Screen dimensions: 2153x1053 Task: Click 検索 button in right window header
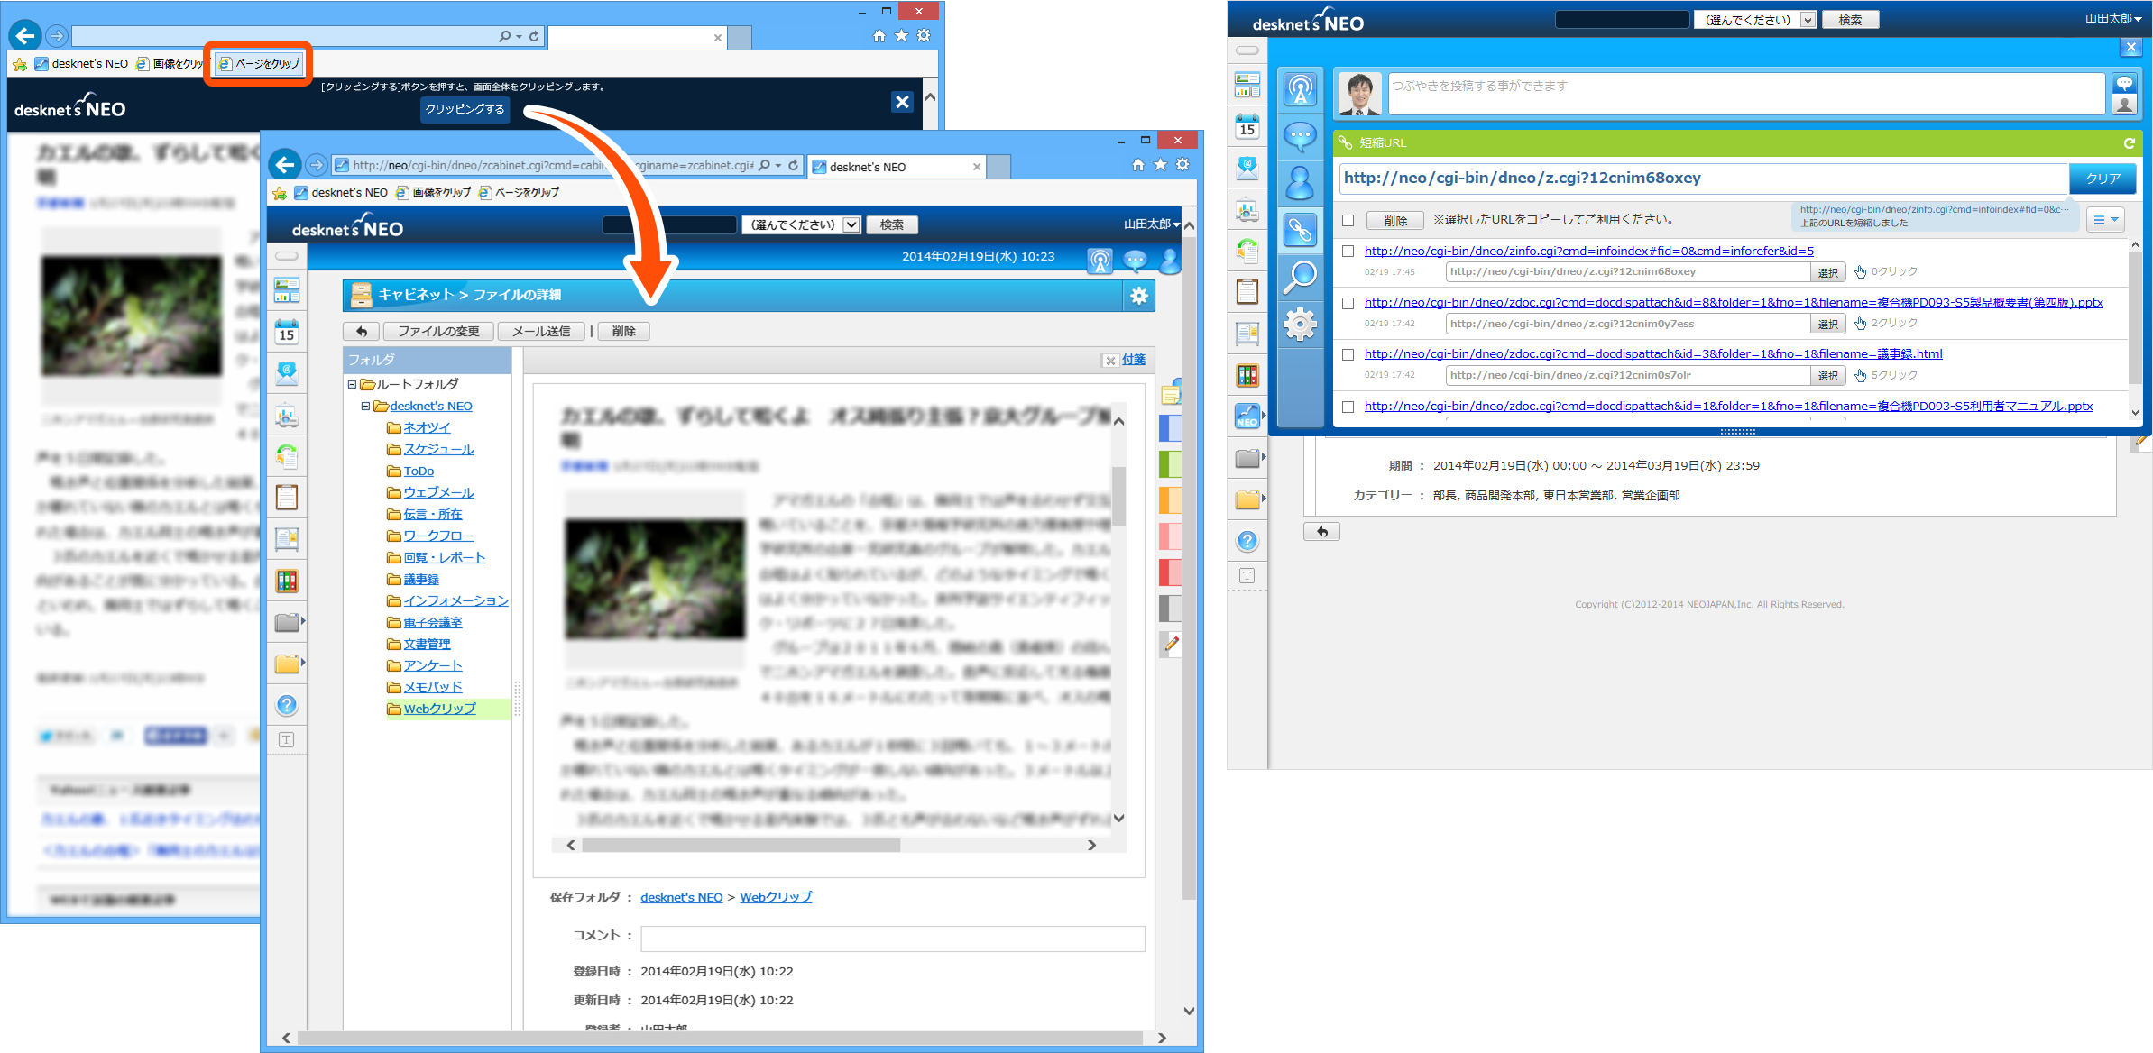click(x=1850, y=20)
